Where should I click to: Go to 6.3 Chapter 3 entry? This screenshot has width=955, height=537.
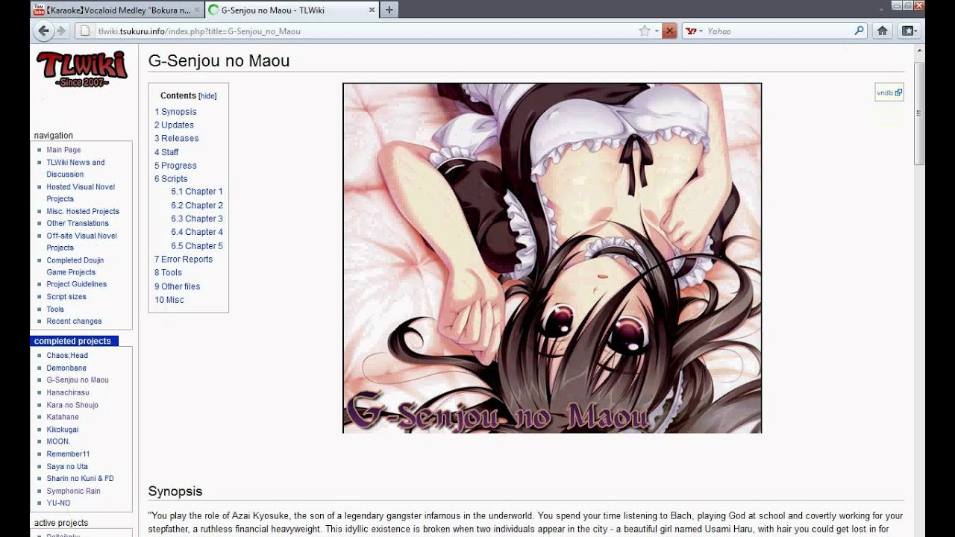197,219
